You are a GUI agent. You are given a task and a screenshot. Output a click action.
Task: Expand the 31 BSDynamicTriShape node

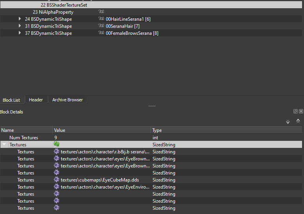(x=20, y=26)
